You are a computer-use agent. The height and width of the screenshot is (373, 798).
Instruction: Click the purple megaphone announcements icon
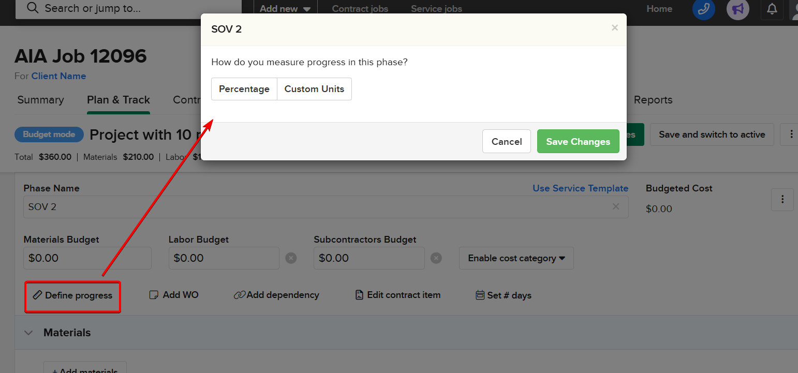737,10
